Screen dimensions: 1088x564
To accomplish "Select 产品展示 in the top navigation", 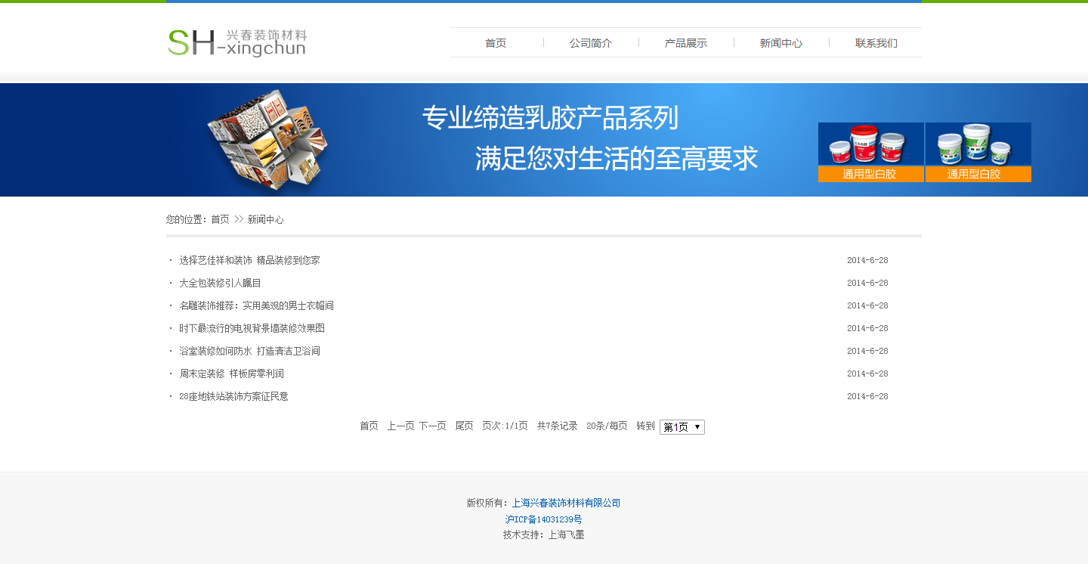I will [686, 43].
